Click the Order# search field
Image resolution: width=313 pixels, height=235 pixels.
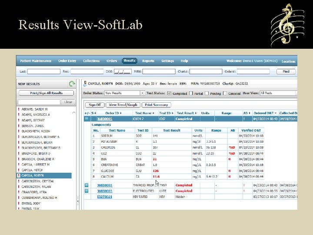point(253,71)
